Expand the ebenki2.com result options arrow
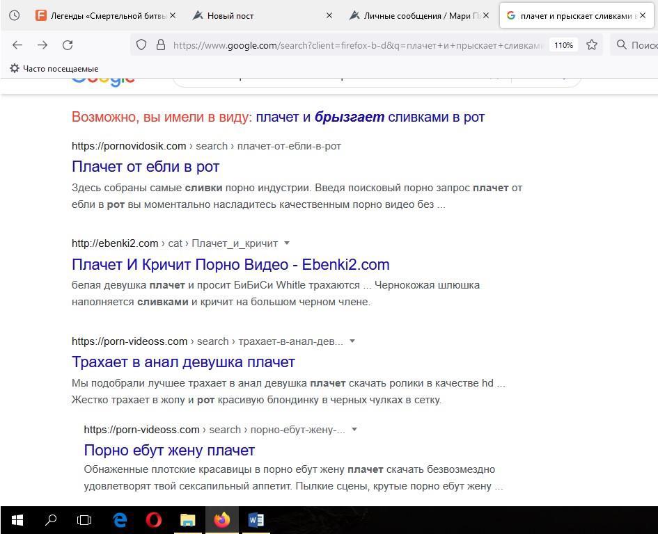 (x=287, y=243)
